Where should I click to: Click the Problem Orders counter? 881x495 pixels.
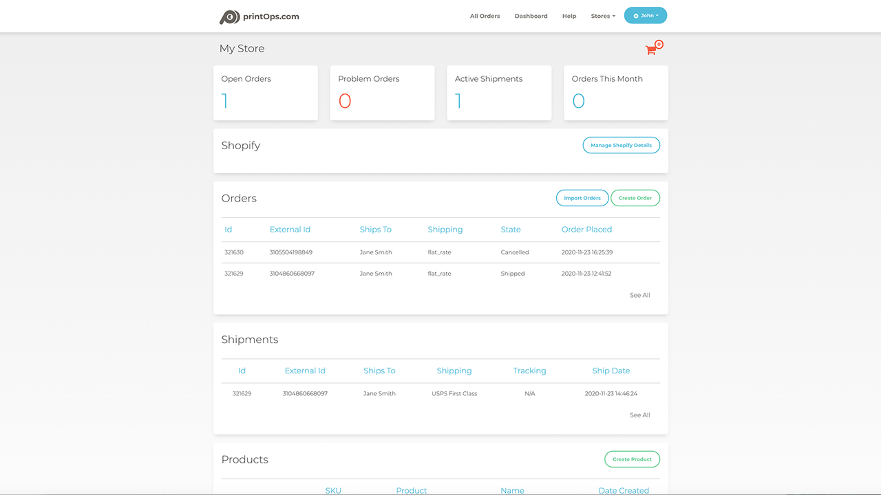pos(382,93)
